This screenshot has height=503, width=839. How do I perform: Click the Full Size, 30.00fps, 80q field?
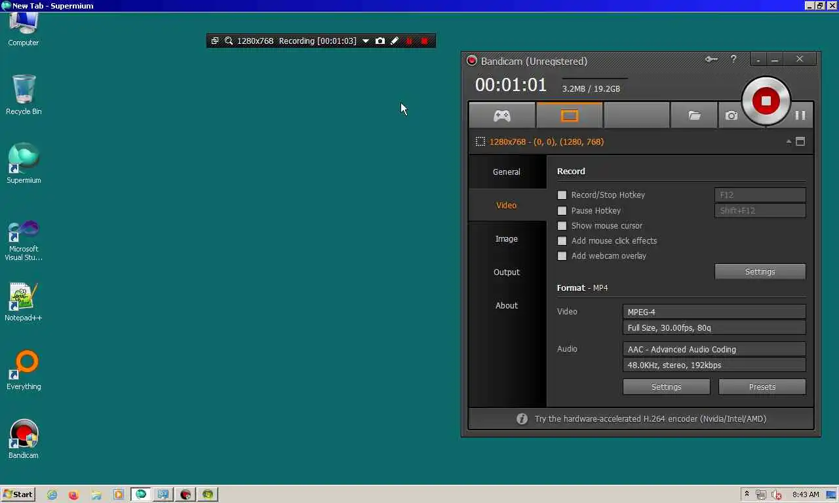click(x=714, y=327)
